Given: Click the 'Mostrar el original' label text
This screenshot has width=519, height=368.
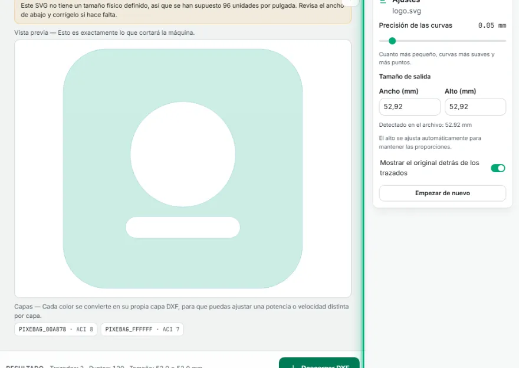Looking at the screenshot, I should coord(429,168).
